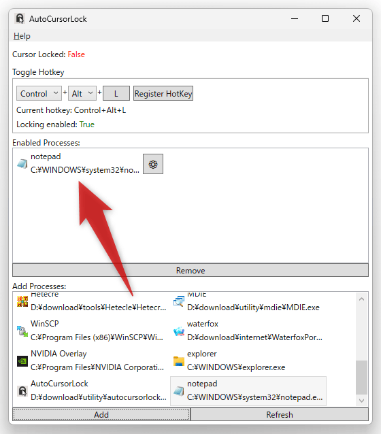Click notepad icon in Enabled Processes

(22, 164)
